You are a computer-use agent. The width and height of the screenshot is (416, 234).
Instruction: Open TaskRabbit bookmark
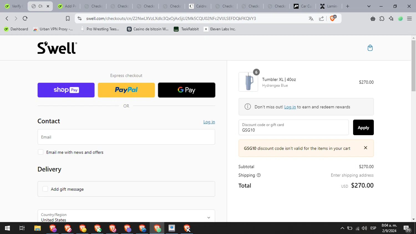(186, 29)
